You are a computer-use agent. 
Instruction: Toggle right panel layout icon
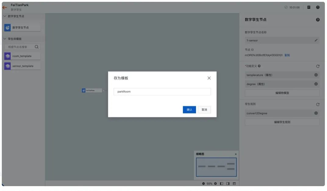(x=228, y=183)
